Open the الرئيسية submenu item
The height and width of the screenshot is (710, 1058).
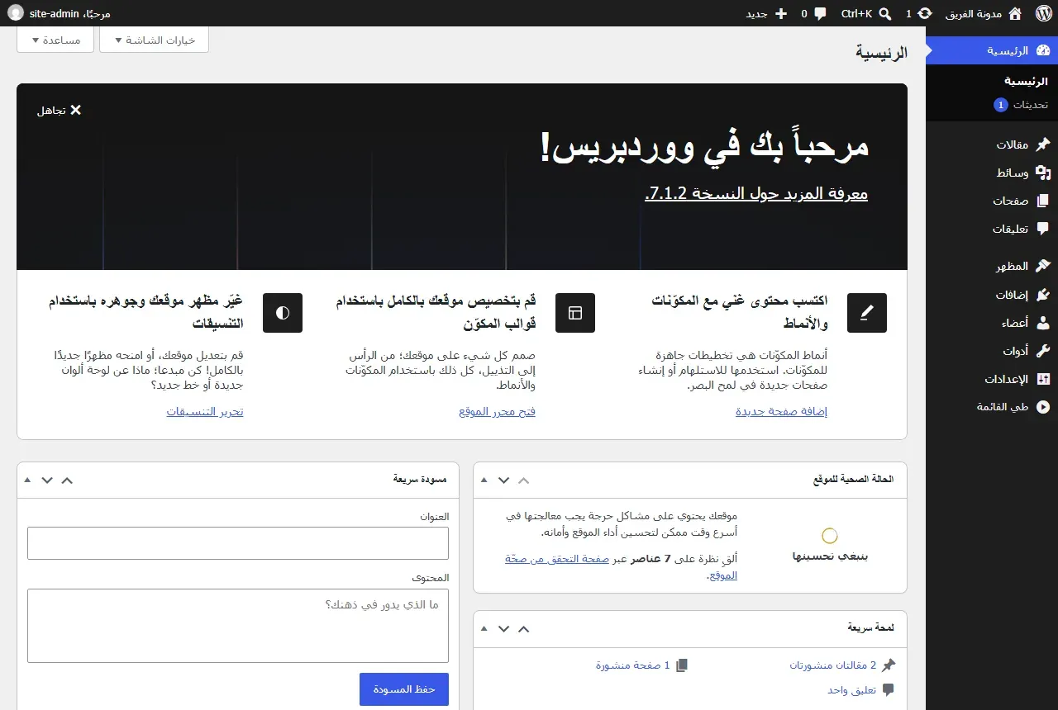click(x=1026, y=82)
